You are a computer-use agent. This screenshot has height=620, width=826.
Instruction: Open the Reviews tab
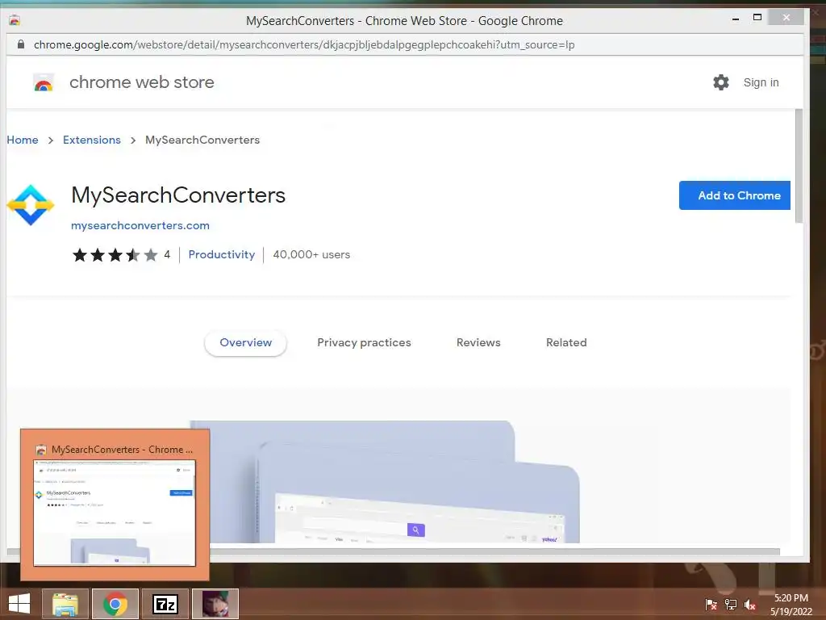478,342
